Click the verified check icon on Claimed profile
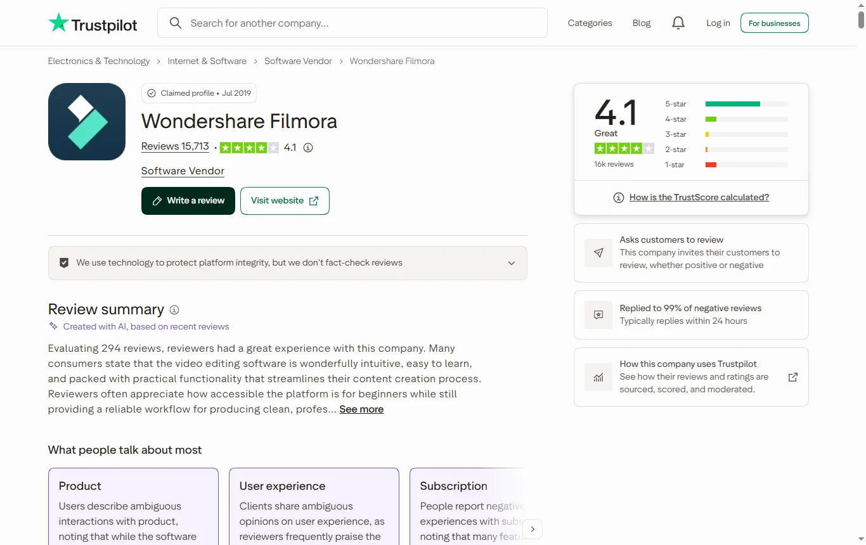The image size is (866, 545). pyautogui.click(x=152, y=93)
